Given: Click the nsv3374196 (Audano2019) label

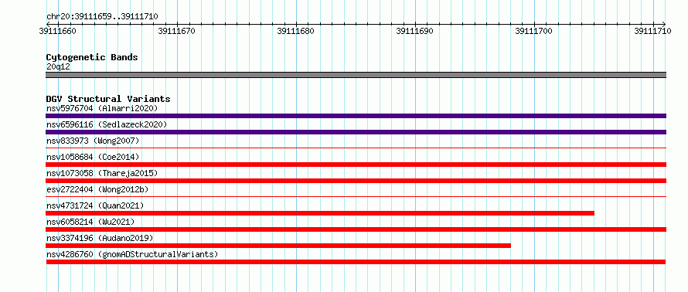Looking at the screenshot, I should tap(100, 238).
